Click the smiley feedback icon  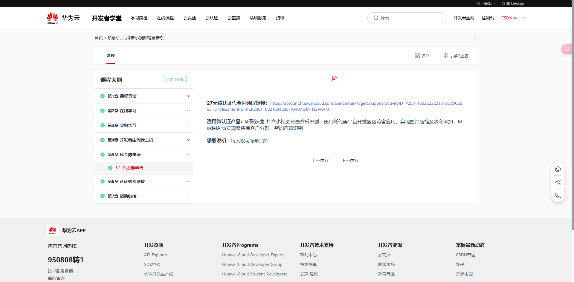click(558, 169)
